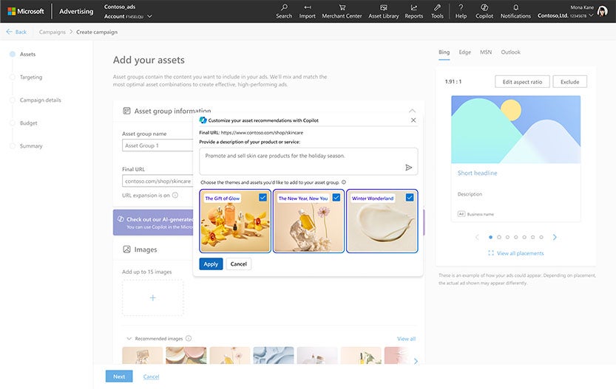Uncheck Winter Wonderland theme
The height and width of the screenshot is (389, 616).
[410, 198]
